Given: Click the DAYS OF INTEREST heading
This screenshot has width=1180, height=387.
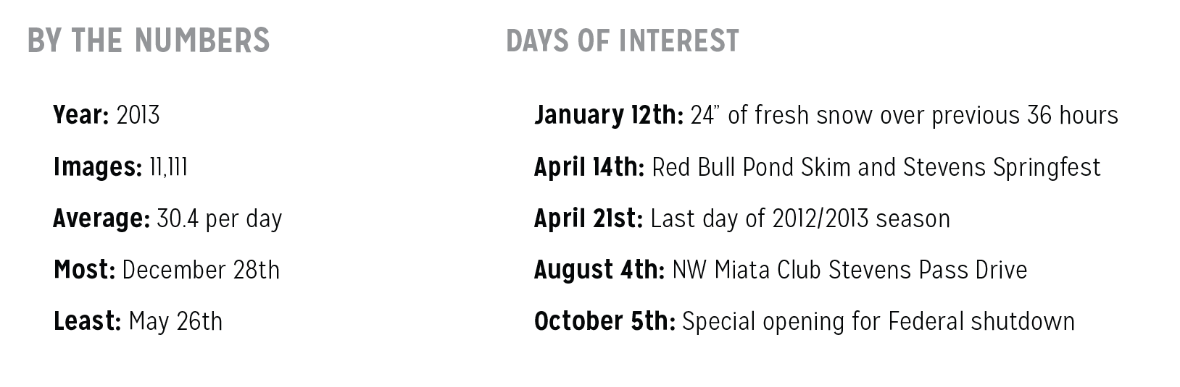Looking at the screenshot, I should tap(623, 41).
